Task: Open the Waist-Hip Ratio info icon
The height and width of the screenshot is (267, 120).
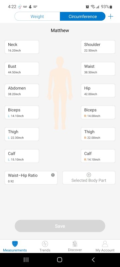Action: click(53, 175)
